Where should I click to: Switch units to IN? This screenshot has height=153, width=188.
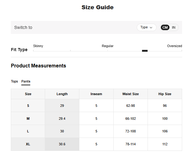[x=174, y=27]
